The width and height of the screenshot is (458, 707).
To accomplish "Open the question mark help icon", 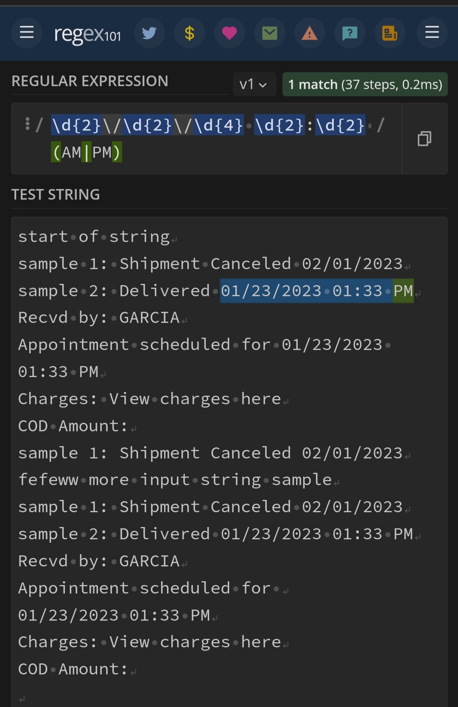I will click(x=350, y=33).
